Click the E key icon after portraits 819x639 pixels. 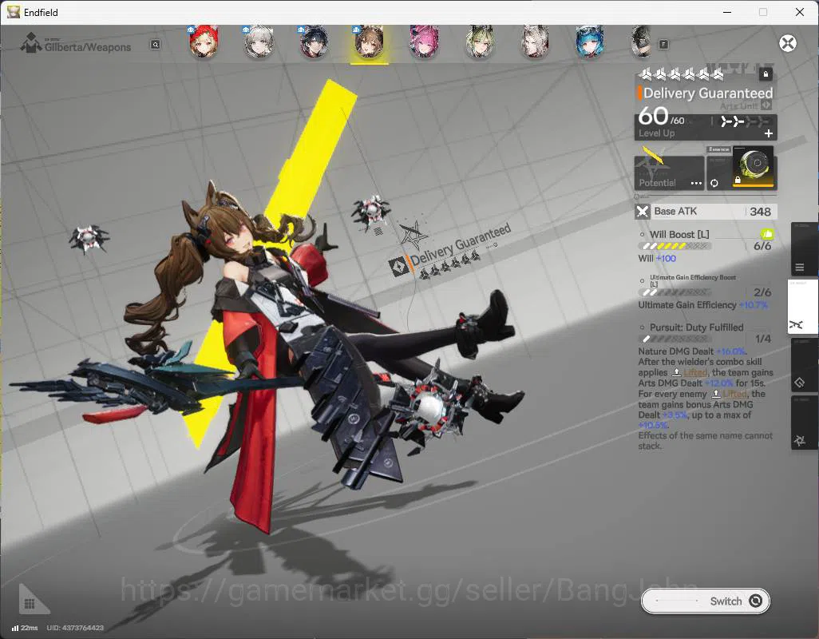pos(663,45)
